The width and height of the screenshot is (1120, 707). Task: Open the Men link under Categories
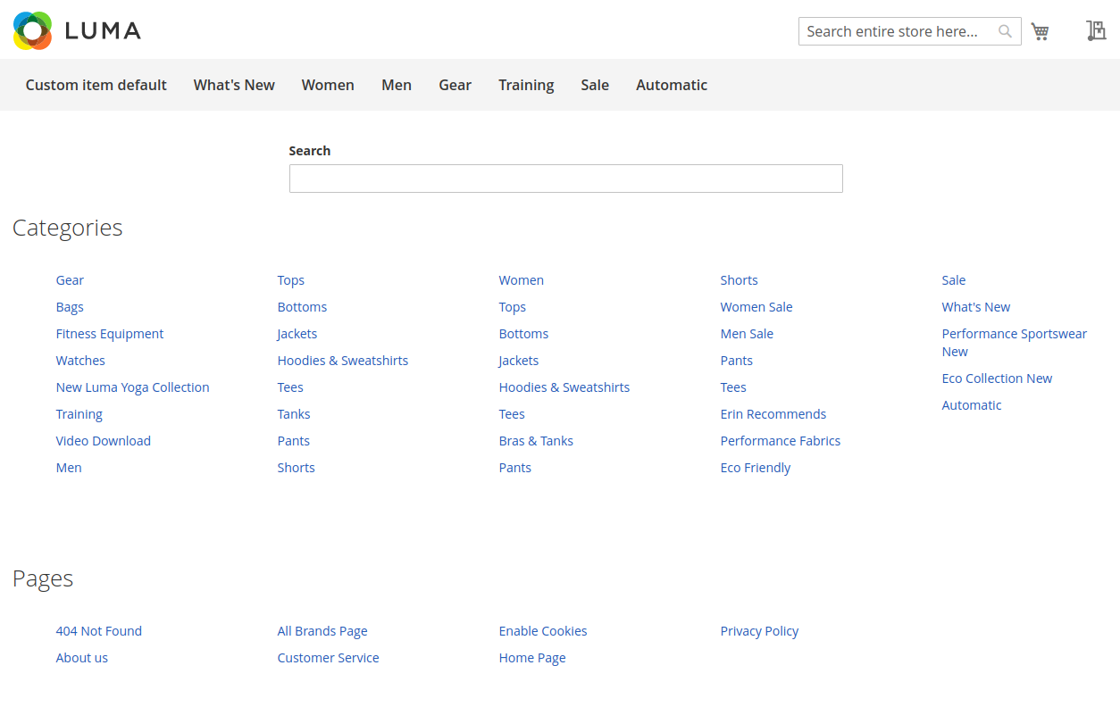click(69, 468)
